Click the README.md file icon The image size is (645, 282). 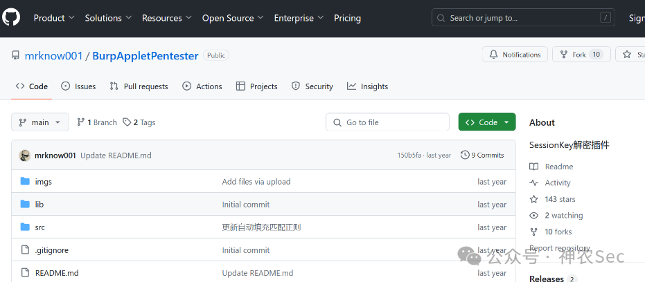click(x=25, y=272)
